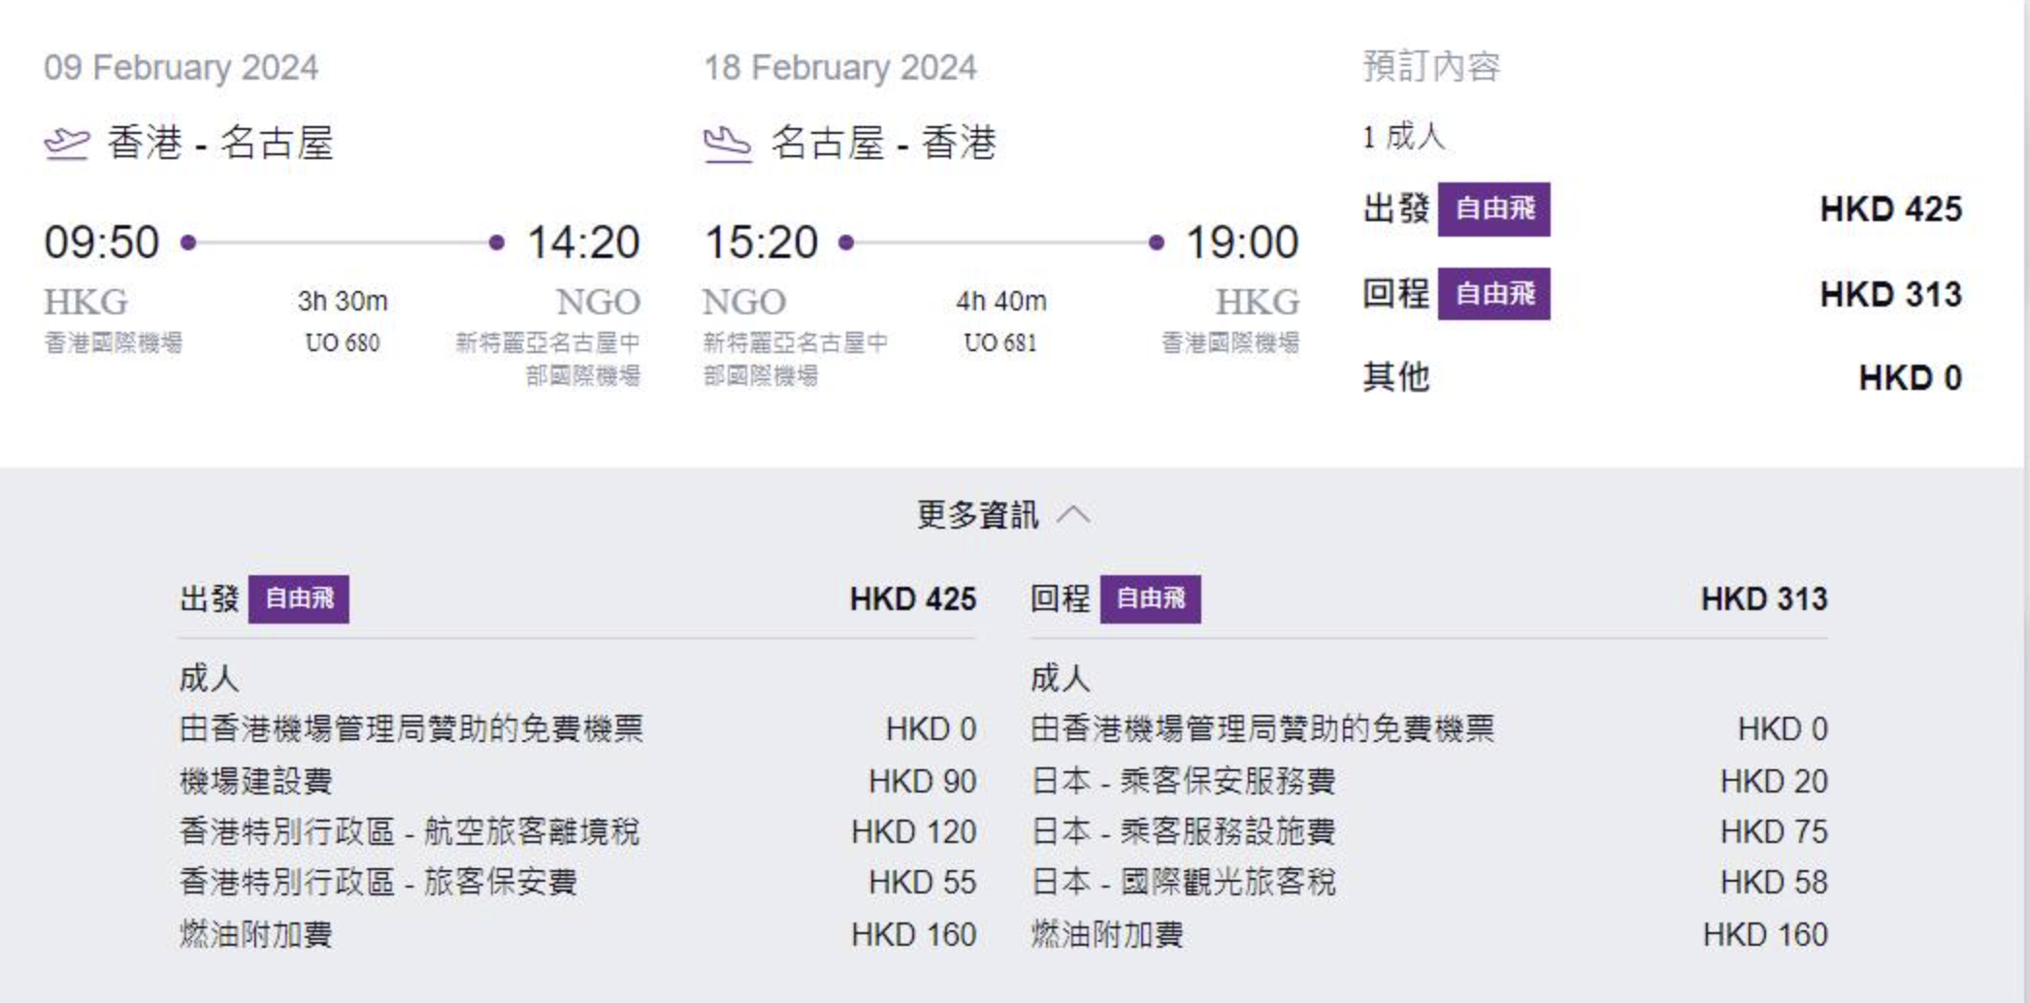Click the 其他 HKD 0 row

point(1662,376)
